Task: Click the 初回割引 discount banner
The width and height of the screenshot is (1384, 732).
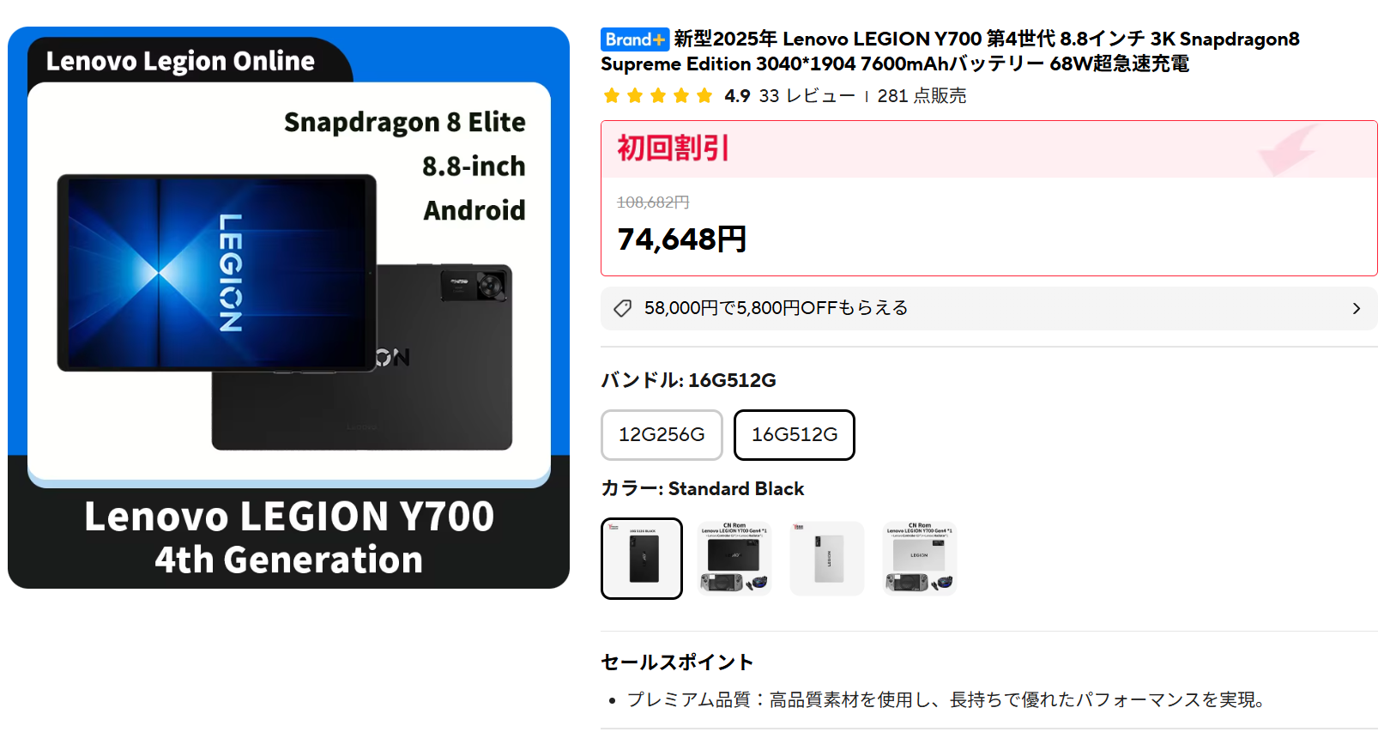Action: (988, 149)
